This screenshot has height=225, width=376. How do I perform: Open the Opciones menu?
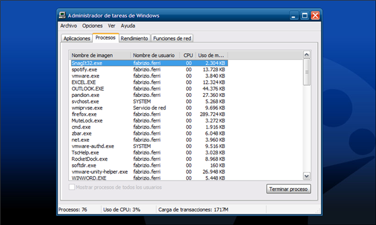(x=92, y=26)
